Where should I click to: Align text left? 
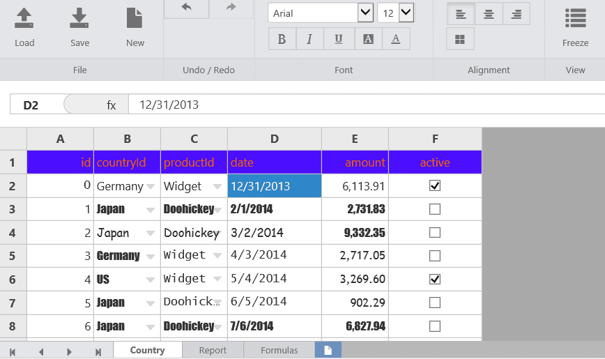[x=461, y=14]
